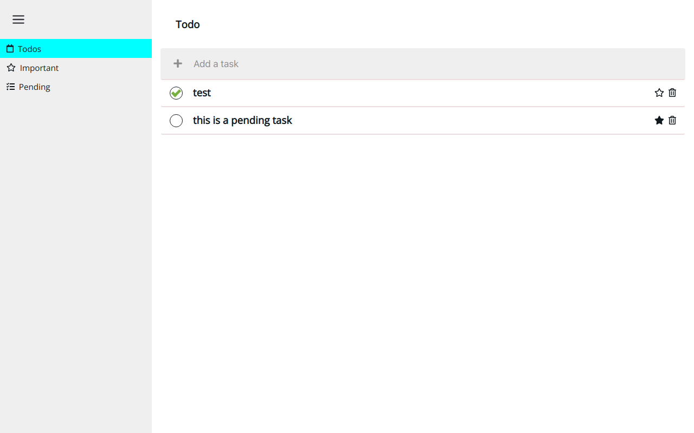Click the Todo page heading
Viewport: 694px width, 433px height.
pyautogui.click(x=187, y=24)
